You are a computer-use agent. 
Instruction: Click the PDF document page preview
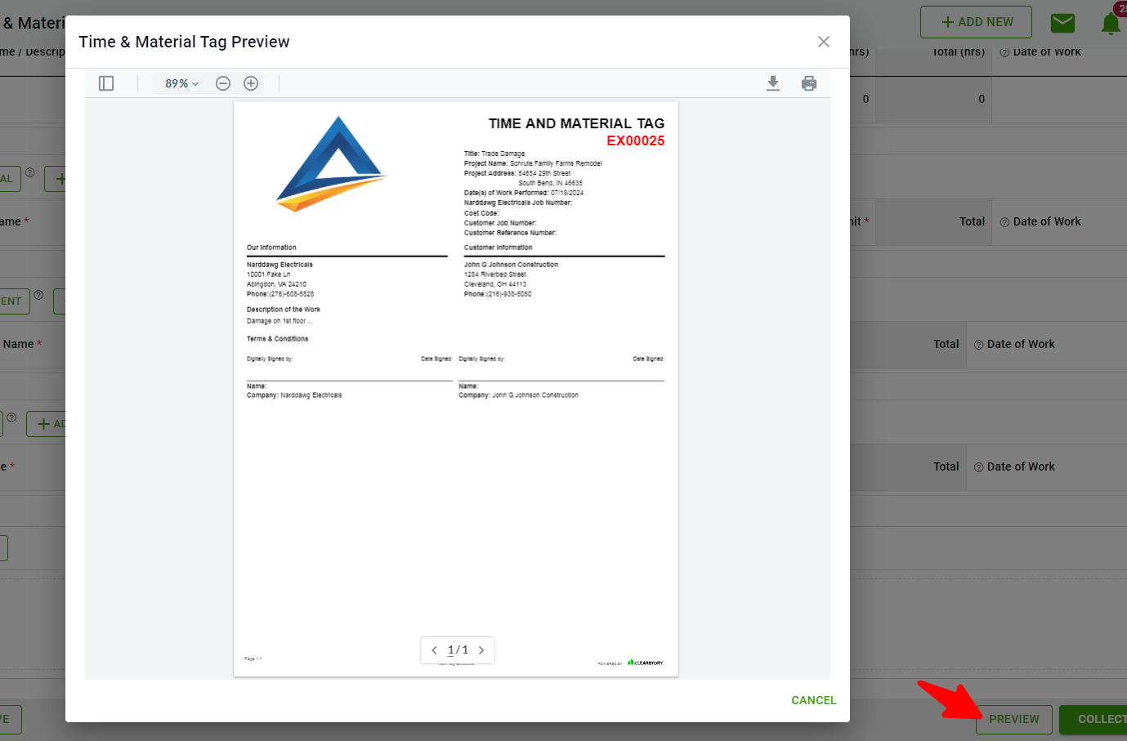pos(456,490)
